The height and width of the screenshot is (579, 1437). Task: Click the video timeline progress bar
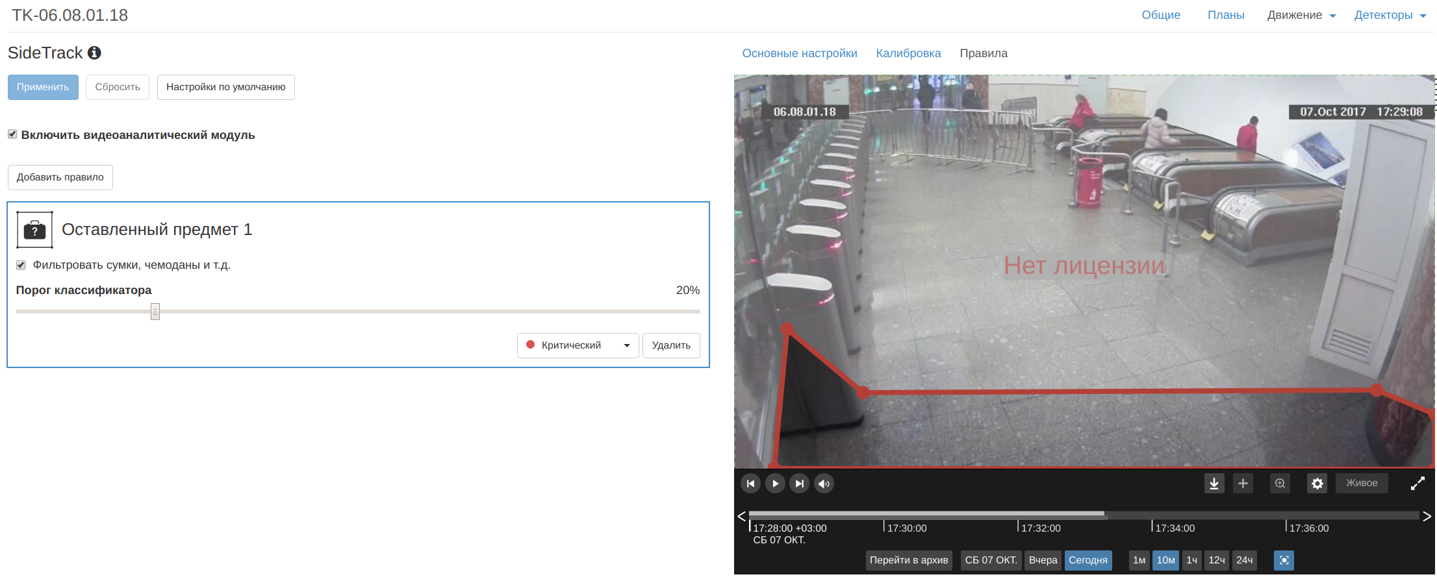point(1084,514)
